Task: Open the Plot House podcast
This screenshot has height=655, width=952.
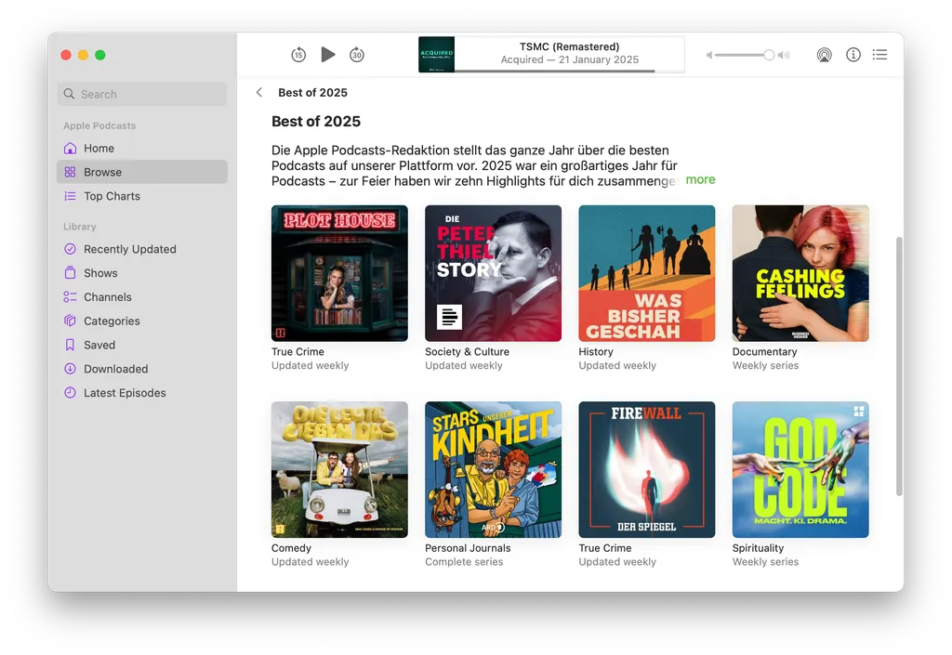Action: point(338,273)
